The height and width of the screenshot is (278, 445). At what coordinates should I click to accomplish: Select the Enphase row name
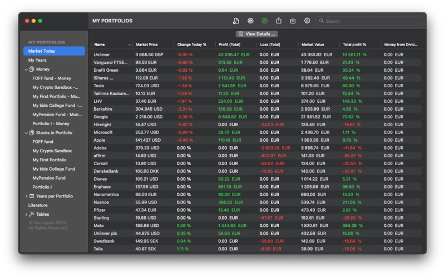(x=102, y=187)
